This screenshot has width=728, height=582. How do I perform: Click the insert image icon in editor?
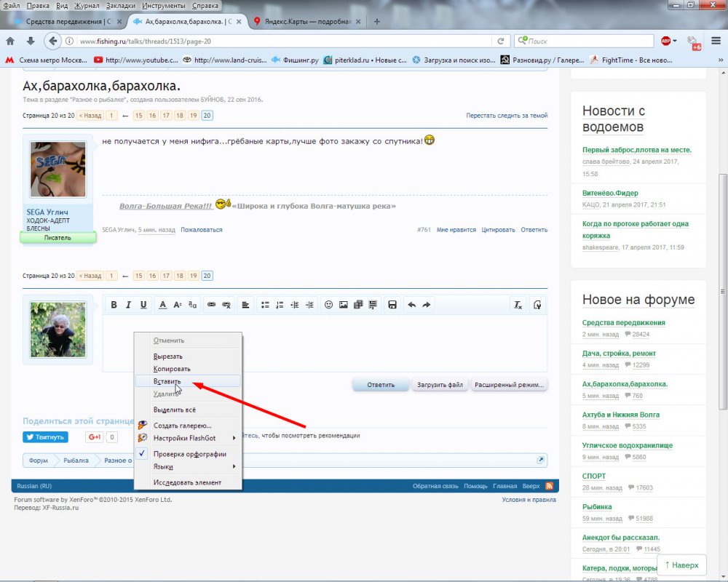coord(343,305)
